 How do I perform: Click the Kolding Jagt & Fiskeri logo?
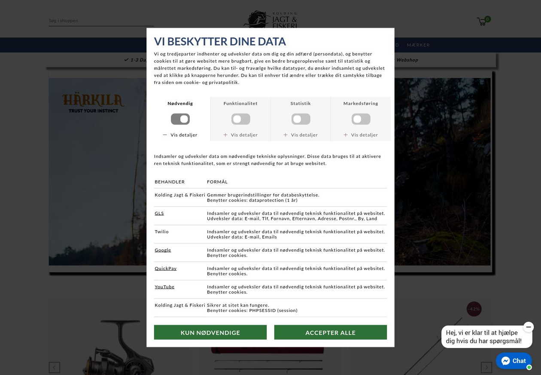click(x=270, y=19)
